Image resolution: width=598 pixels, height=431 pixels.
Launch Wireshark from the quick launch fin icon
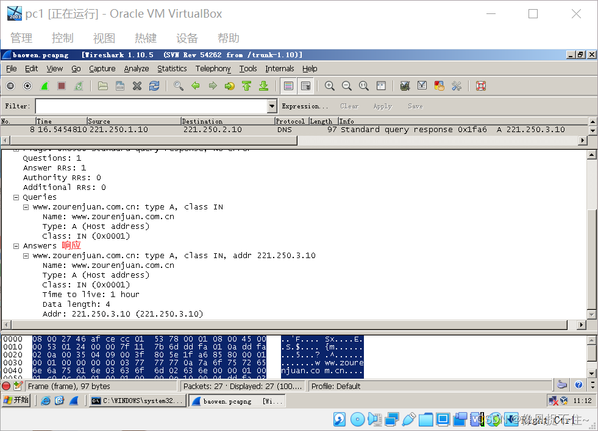73,401
